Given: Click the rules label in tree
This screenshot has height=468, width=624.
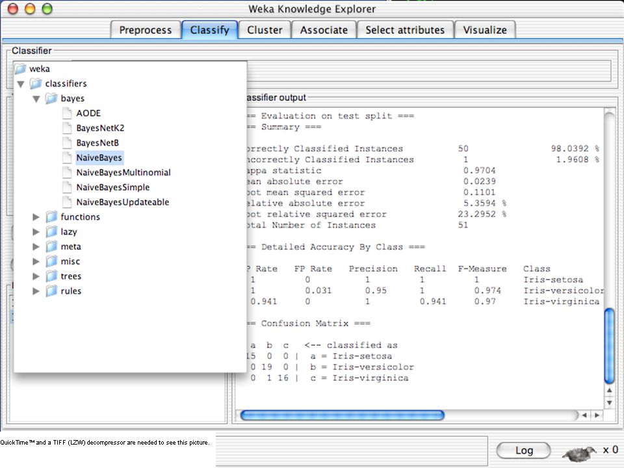Looking at the screenshot, I should (x=71, y=291).
